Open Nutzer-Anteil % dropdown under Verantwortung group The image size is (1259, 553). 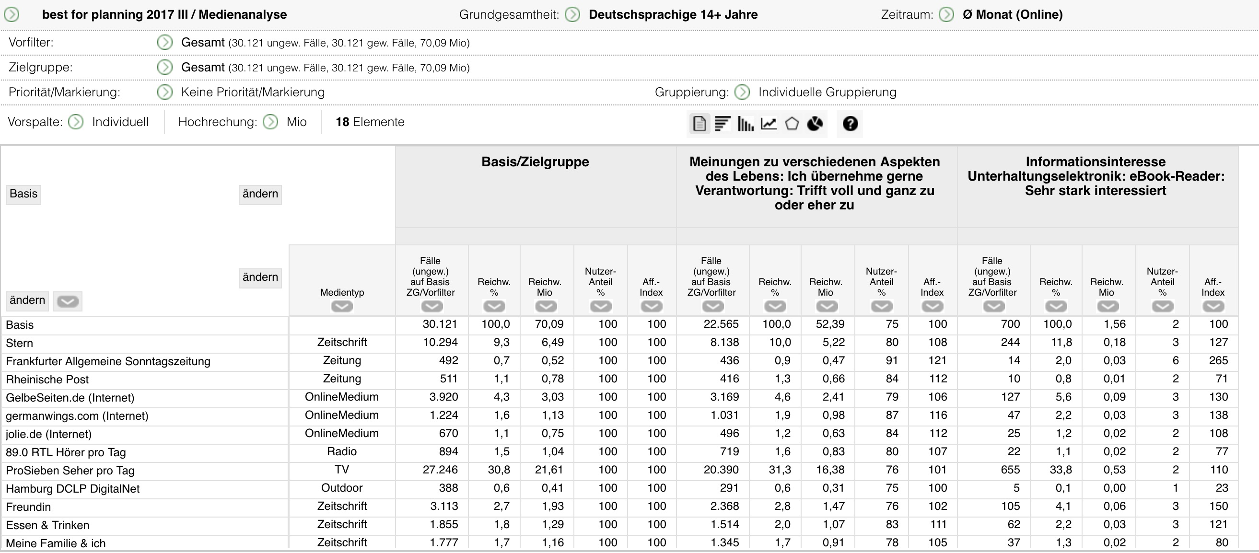pos(882,307)
